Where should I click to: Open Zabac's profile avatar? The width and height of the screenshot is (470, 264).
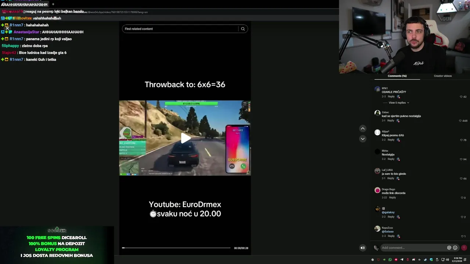377,113
